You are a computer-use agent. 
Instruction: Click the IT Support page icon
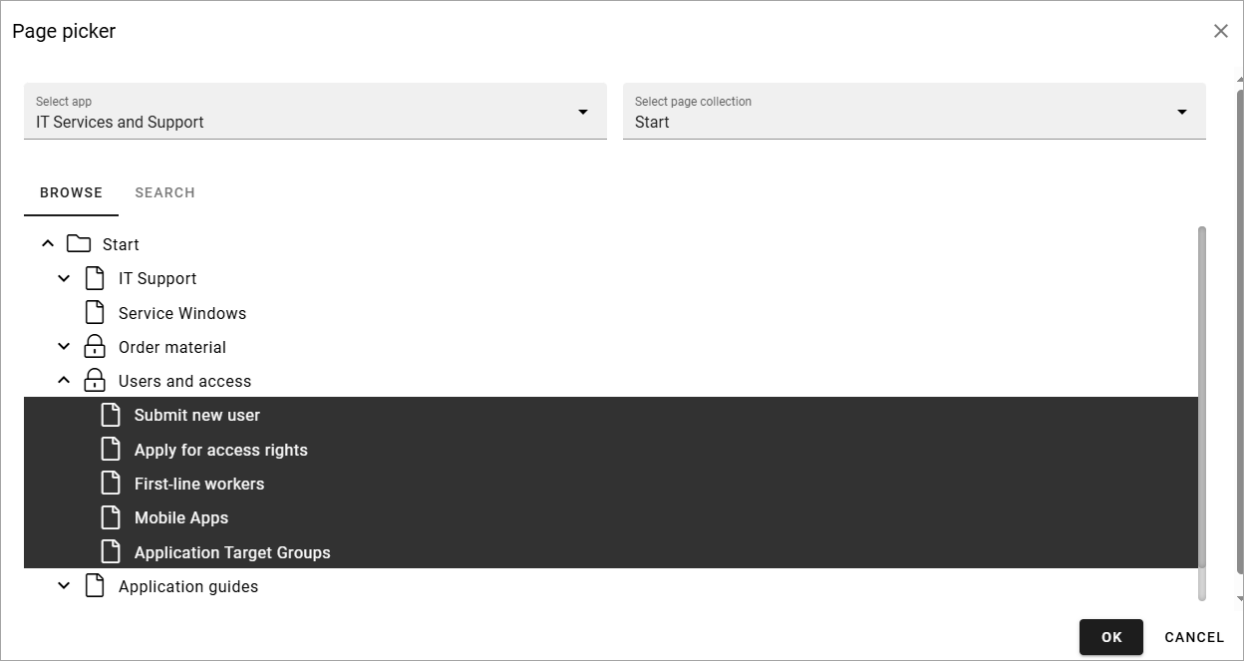tap(95, 278)
